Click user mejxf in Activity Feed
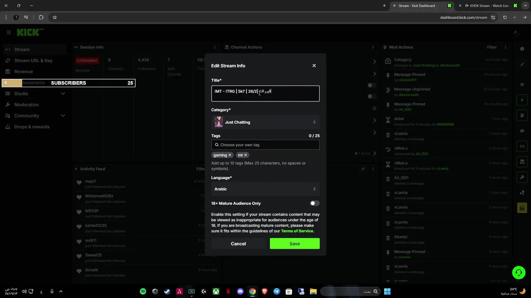This screenshot has width=531, height=298. coord(90,181)
